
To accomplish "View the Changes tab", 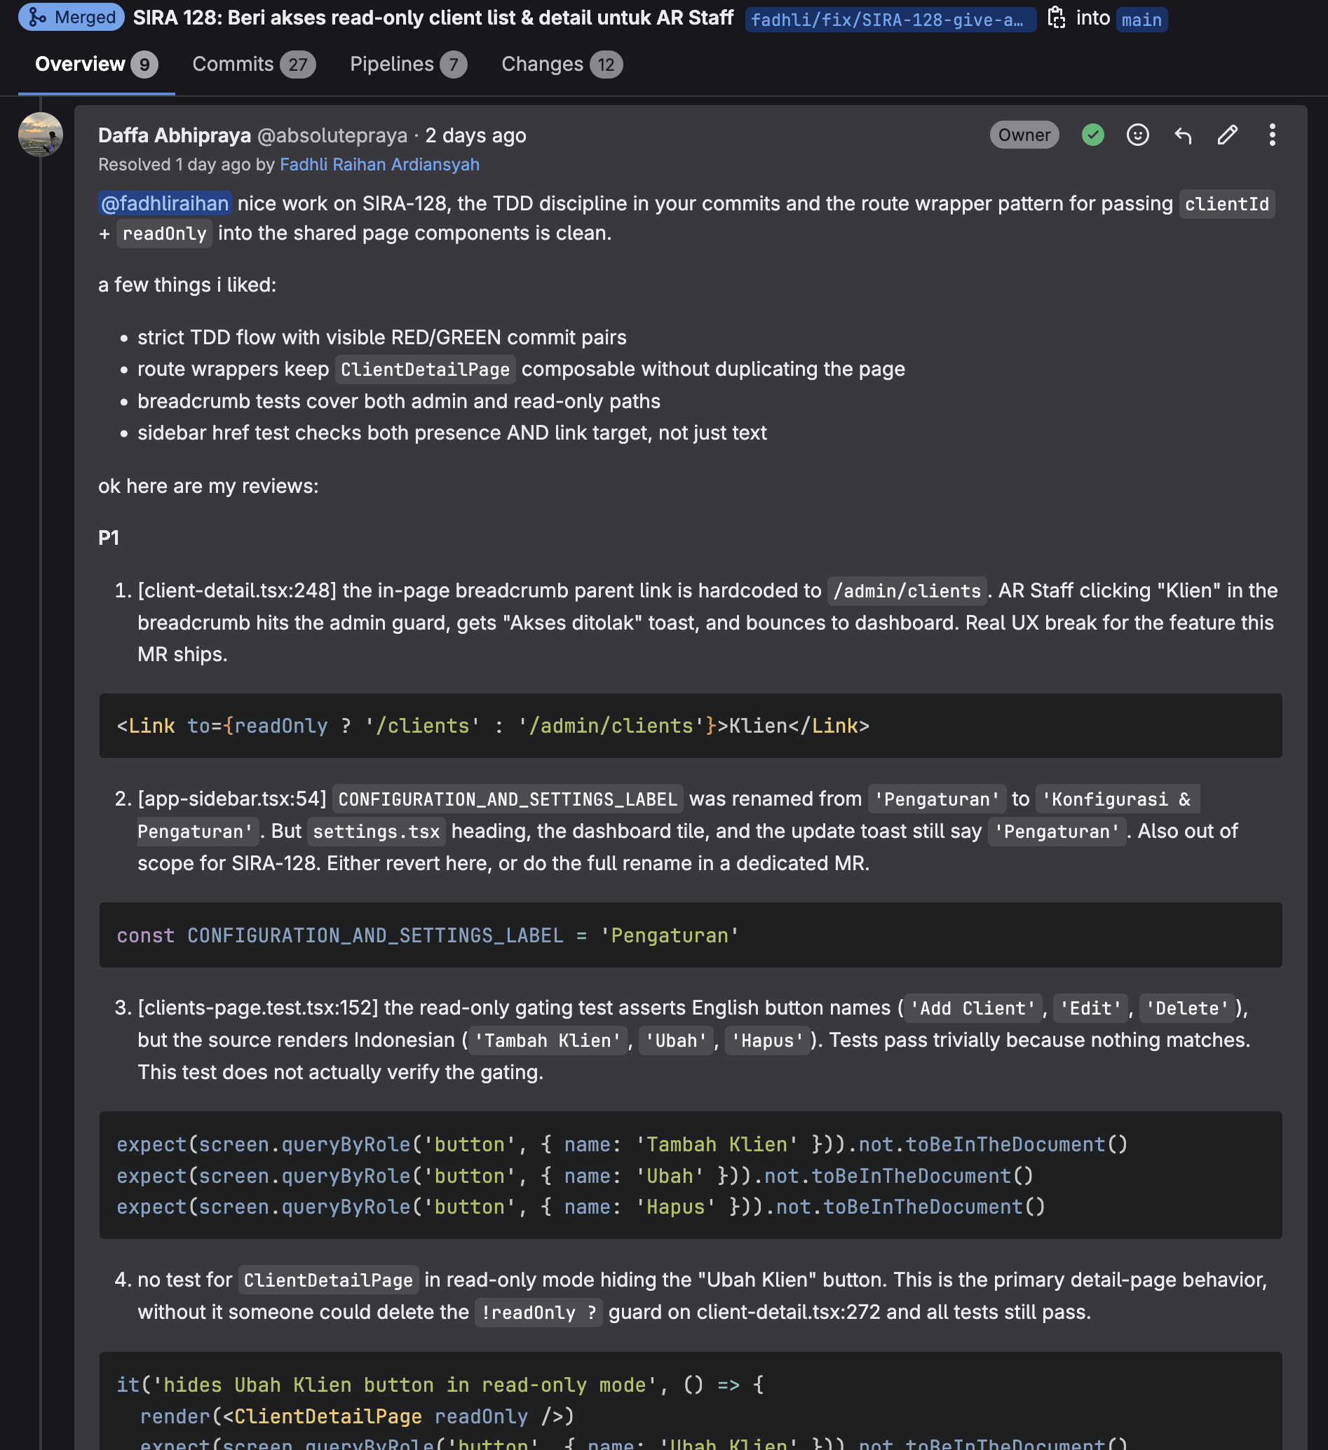I will coord(561,65).
